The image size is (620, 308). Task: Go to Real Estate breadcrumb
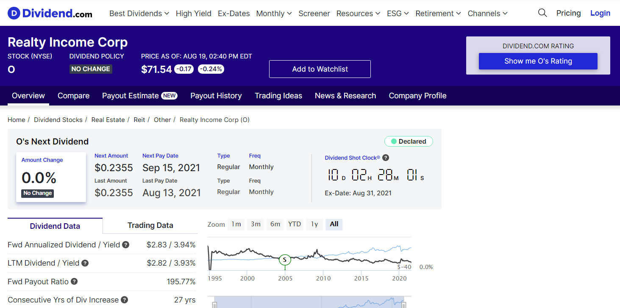tap(108, 120)
